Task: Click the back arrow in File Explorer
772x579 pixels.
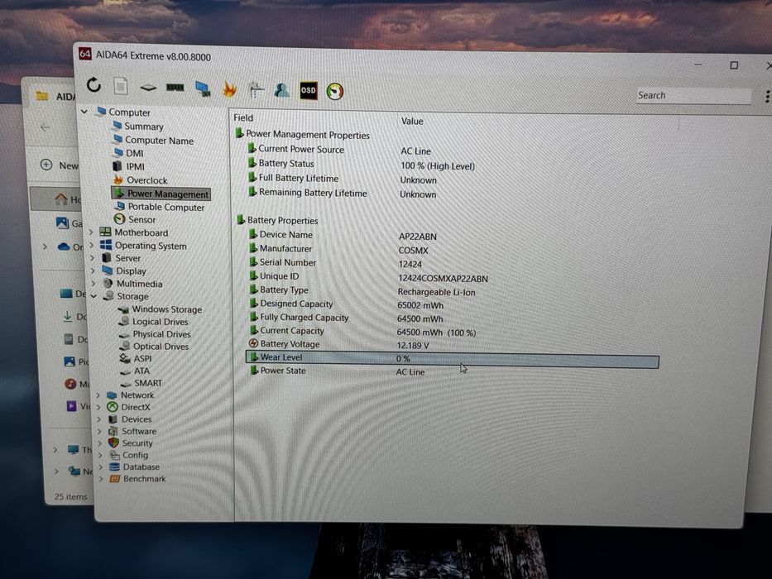Action: pyautogui.click(x=46, y=127)
